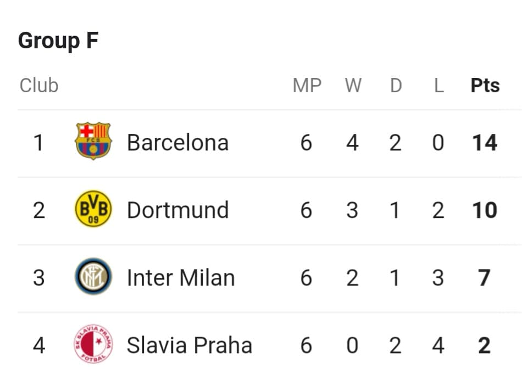
Task: Open the Barcelona team link
Action: point(178,143)
